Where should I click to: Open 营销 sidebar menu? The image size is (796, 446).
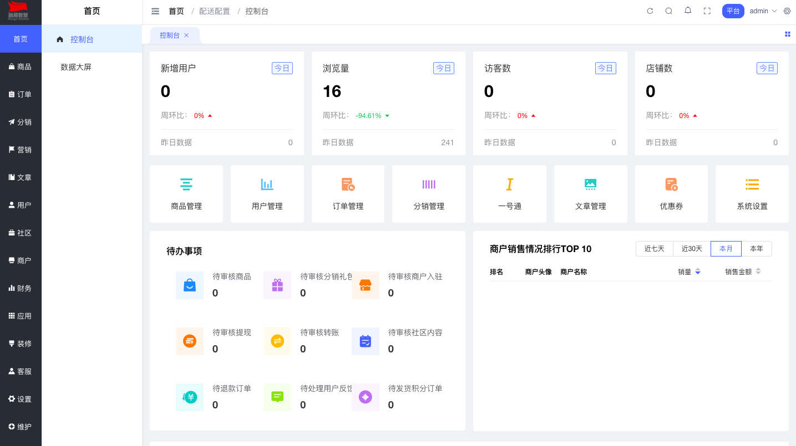[x=21, y=150]
